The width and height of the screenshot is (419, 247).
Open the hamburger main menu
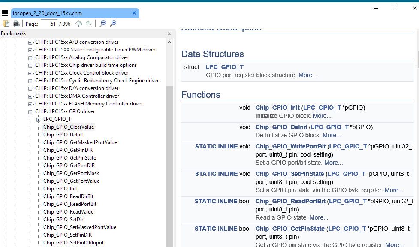click(5, 13)
